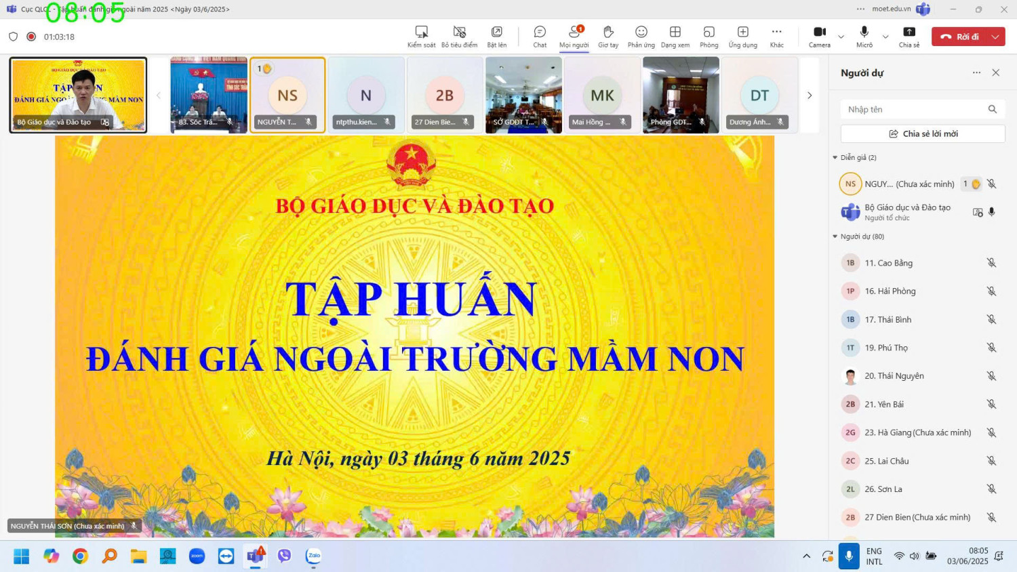Select 27 Dien Bie... participant tile
The width and height of the screenshot is (1017, 572).
tap(445, 95)
